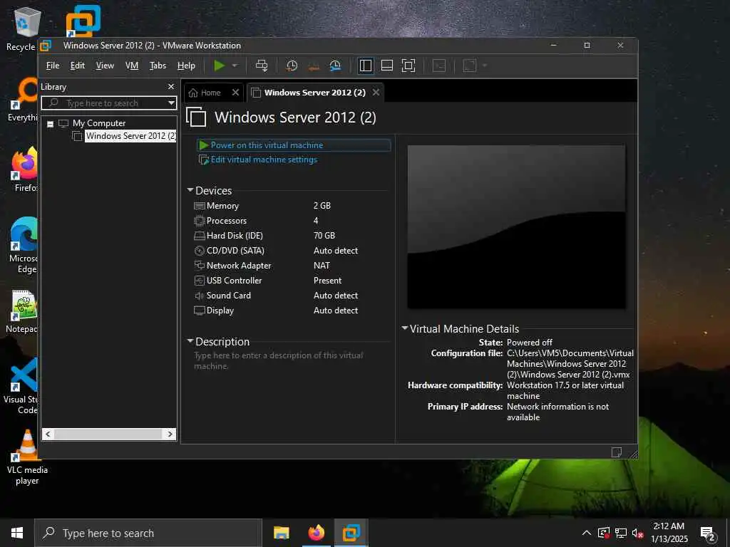Screen dimensions: 730x547
Task: Click the Take Snapshot clock icon
Action: click(x=292, y=66)
